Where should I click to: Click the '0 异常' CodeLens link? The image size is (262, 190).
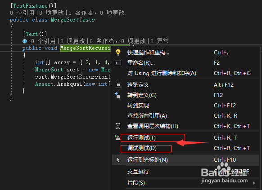(x=159, y=41)
